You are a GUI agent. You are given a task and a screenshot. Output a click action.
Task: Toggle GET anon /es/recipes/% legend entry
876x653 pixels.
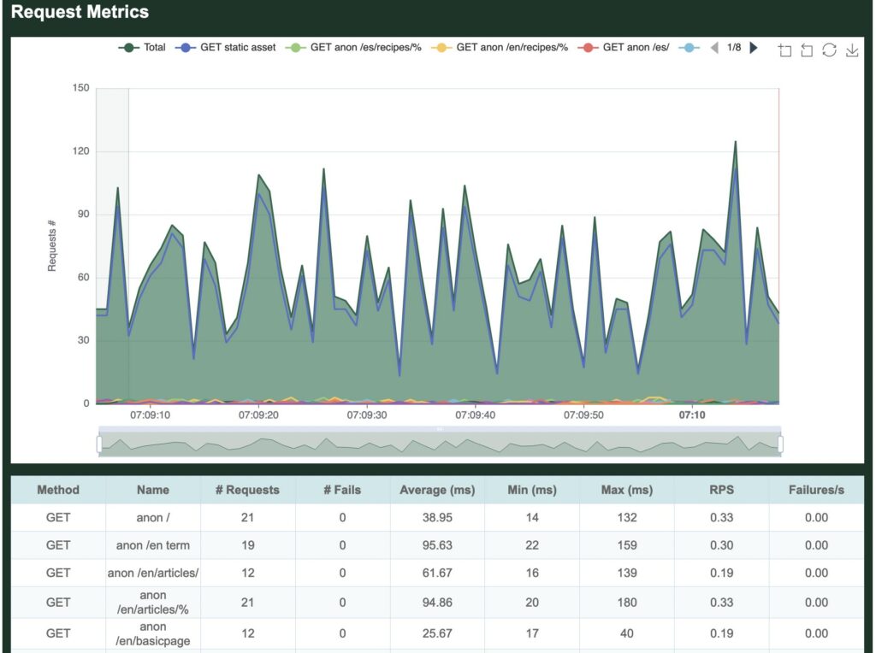353,48
